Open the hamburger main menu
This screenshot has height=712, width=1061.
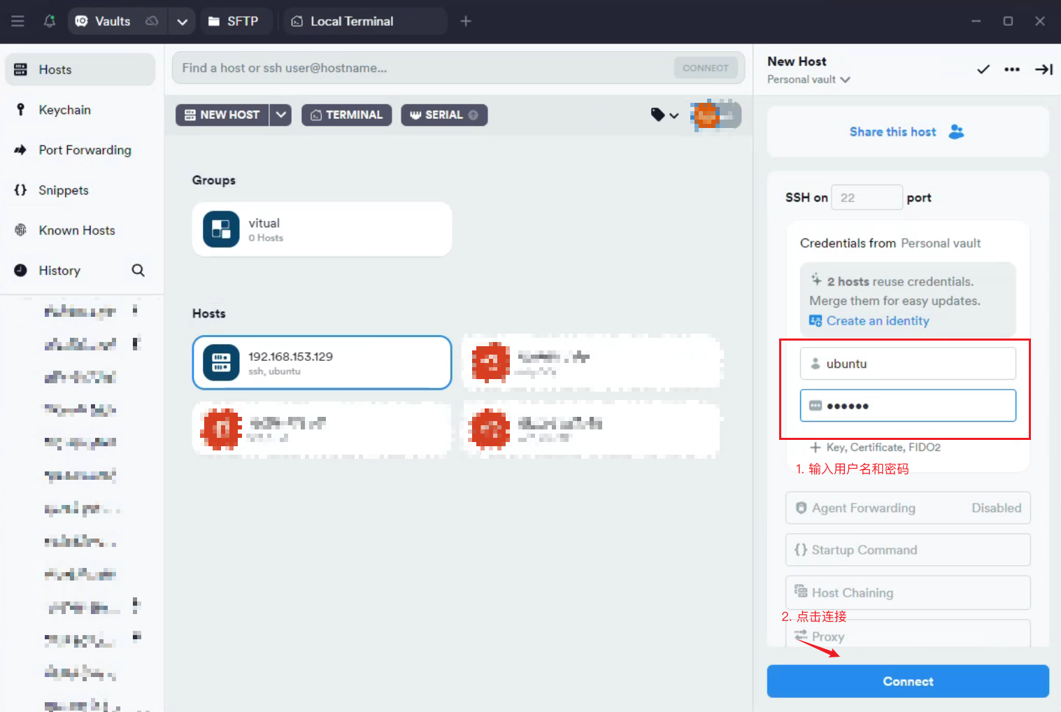tap(17, 21)
